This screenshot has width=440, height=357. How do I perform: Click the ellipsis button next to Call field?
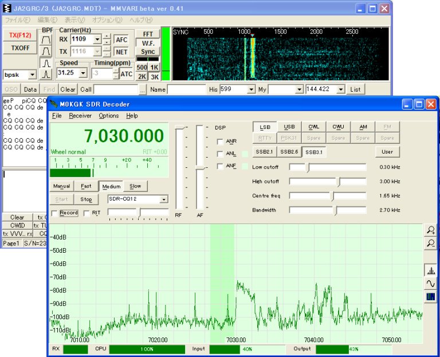[143, 89]
